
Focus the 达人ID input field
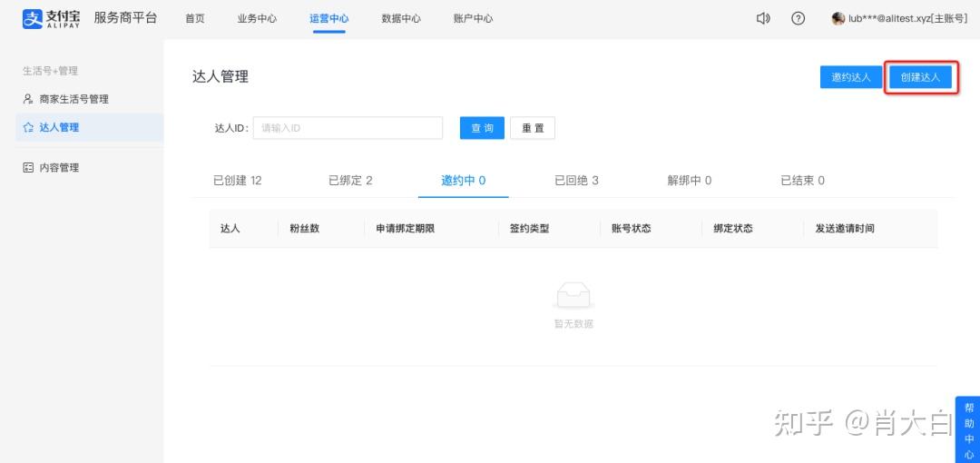(x=348, y=128)
